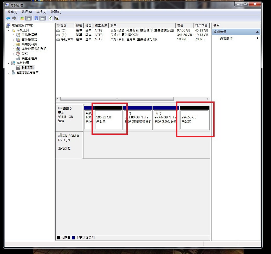
Task: Expand the 事件檢視器 node
Action: 14,40
